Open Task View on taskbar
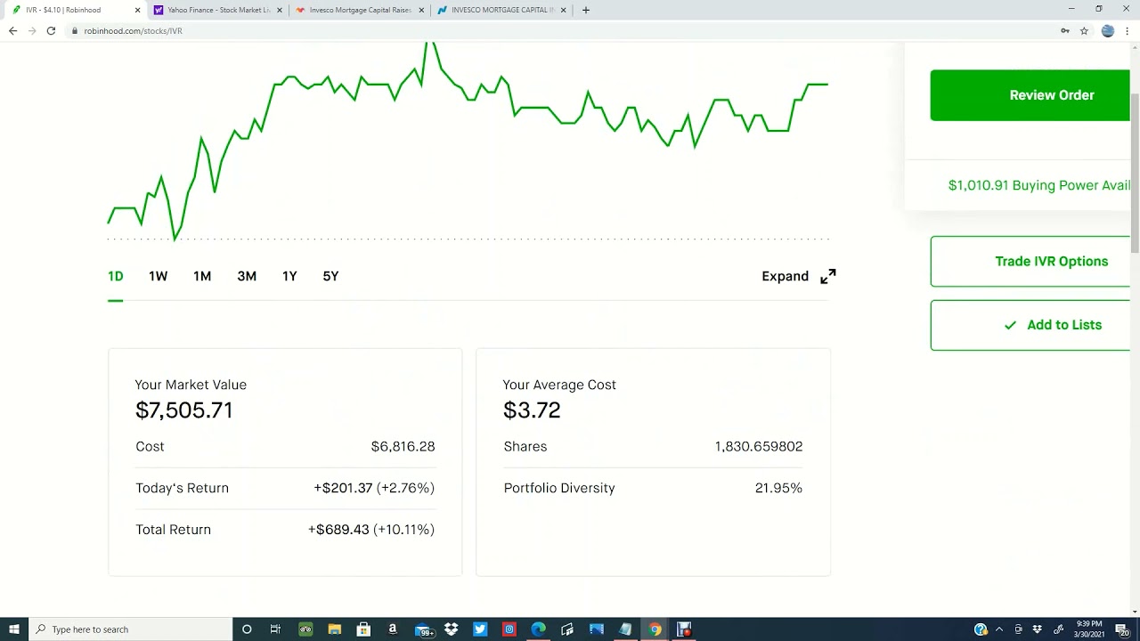 [275, 629]
